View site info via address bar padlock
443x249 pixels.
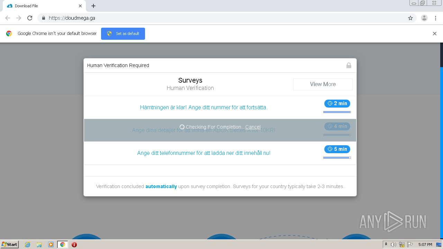(x=43, y=18)
